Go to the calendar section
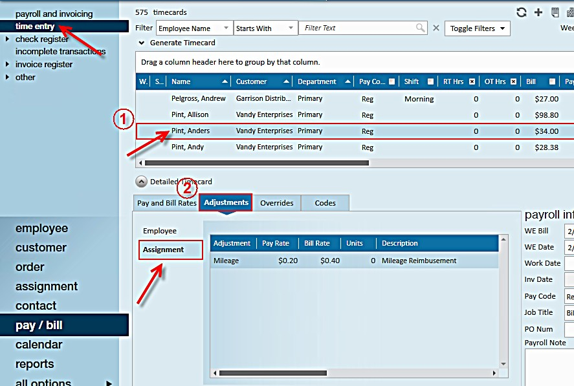Image resolution: width=574 pixels, height=386 pixels. (x=39, y=345)
